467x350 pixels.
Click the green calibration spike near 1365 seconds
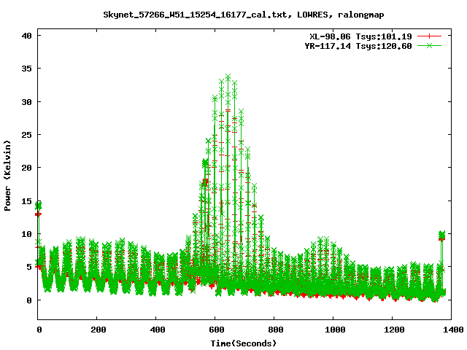coord(442,235)
